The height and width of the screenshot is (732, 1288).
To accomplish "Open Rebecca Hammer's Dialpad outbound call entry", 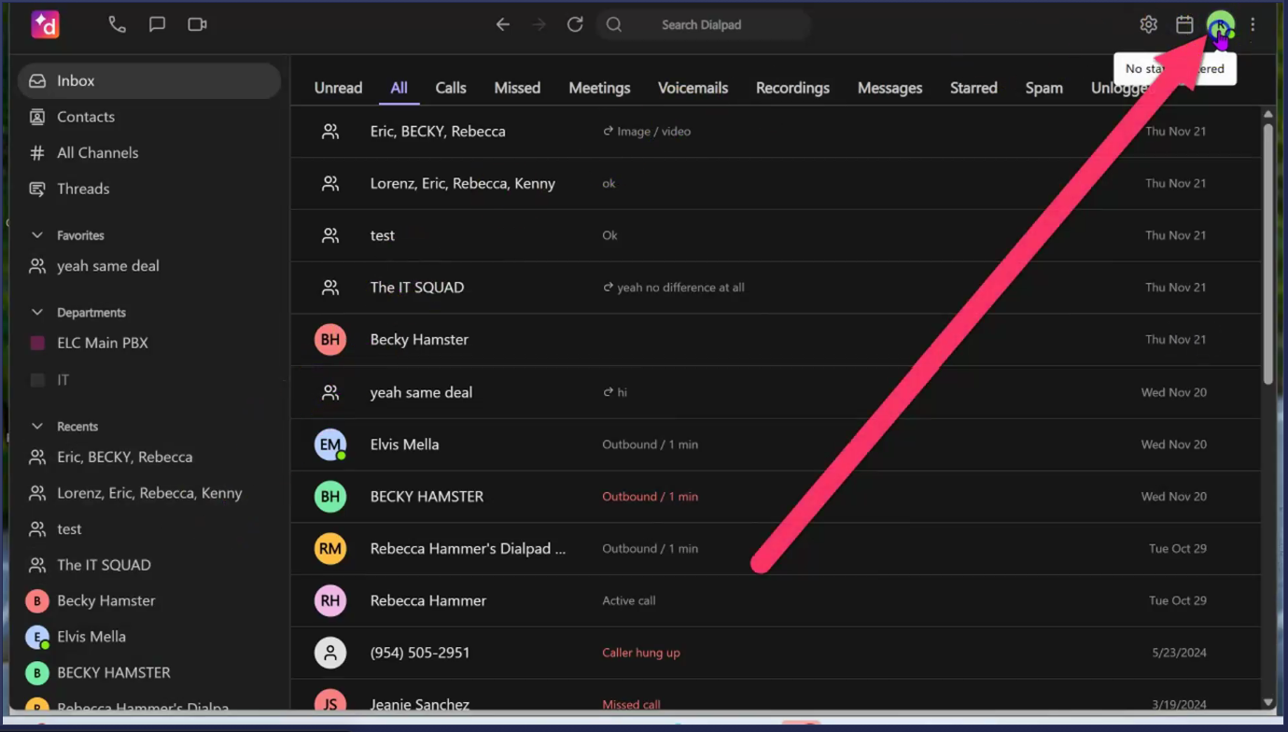I will point(776,548).
